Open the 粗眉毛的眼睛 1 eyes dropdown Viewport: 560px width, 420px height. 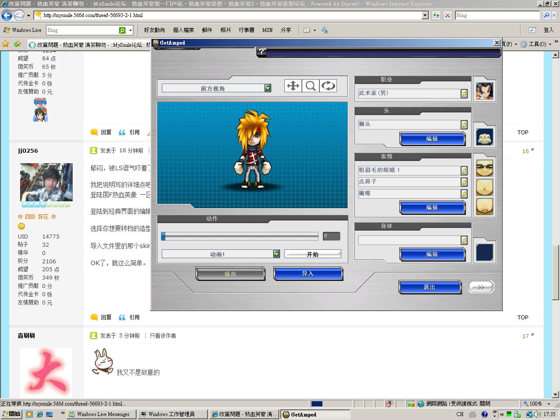[464, 171]
